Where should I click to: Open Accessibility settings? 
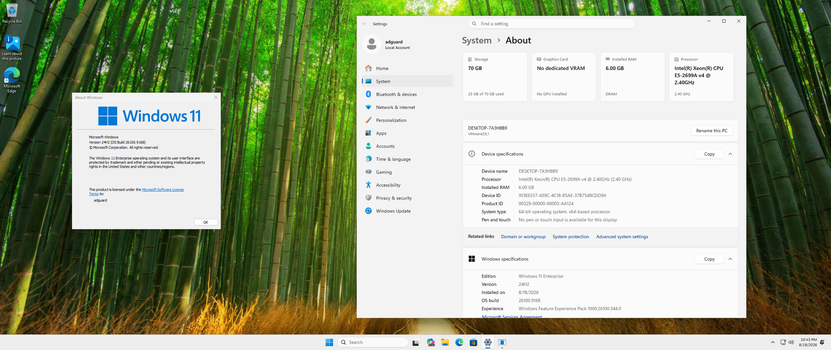[x=407, y=185]
